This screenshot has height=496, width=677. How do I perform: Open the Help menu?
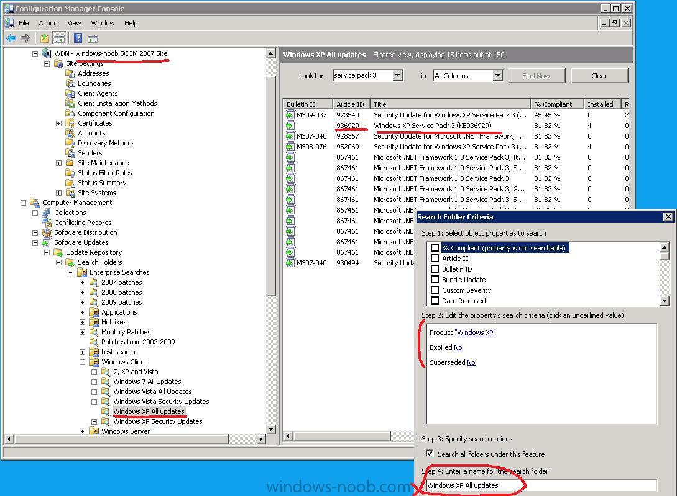(x=131, y=23)
